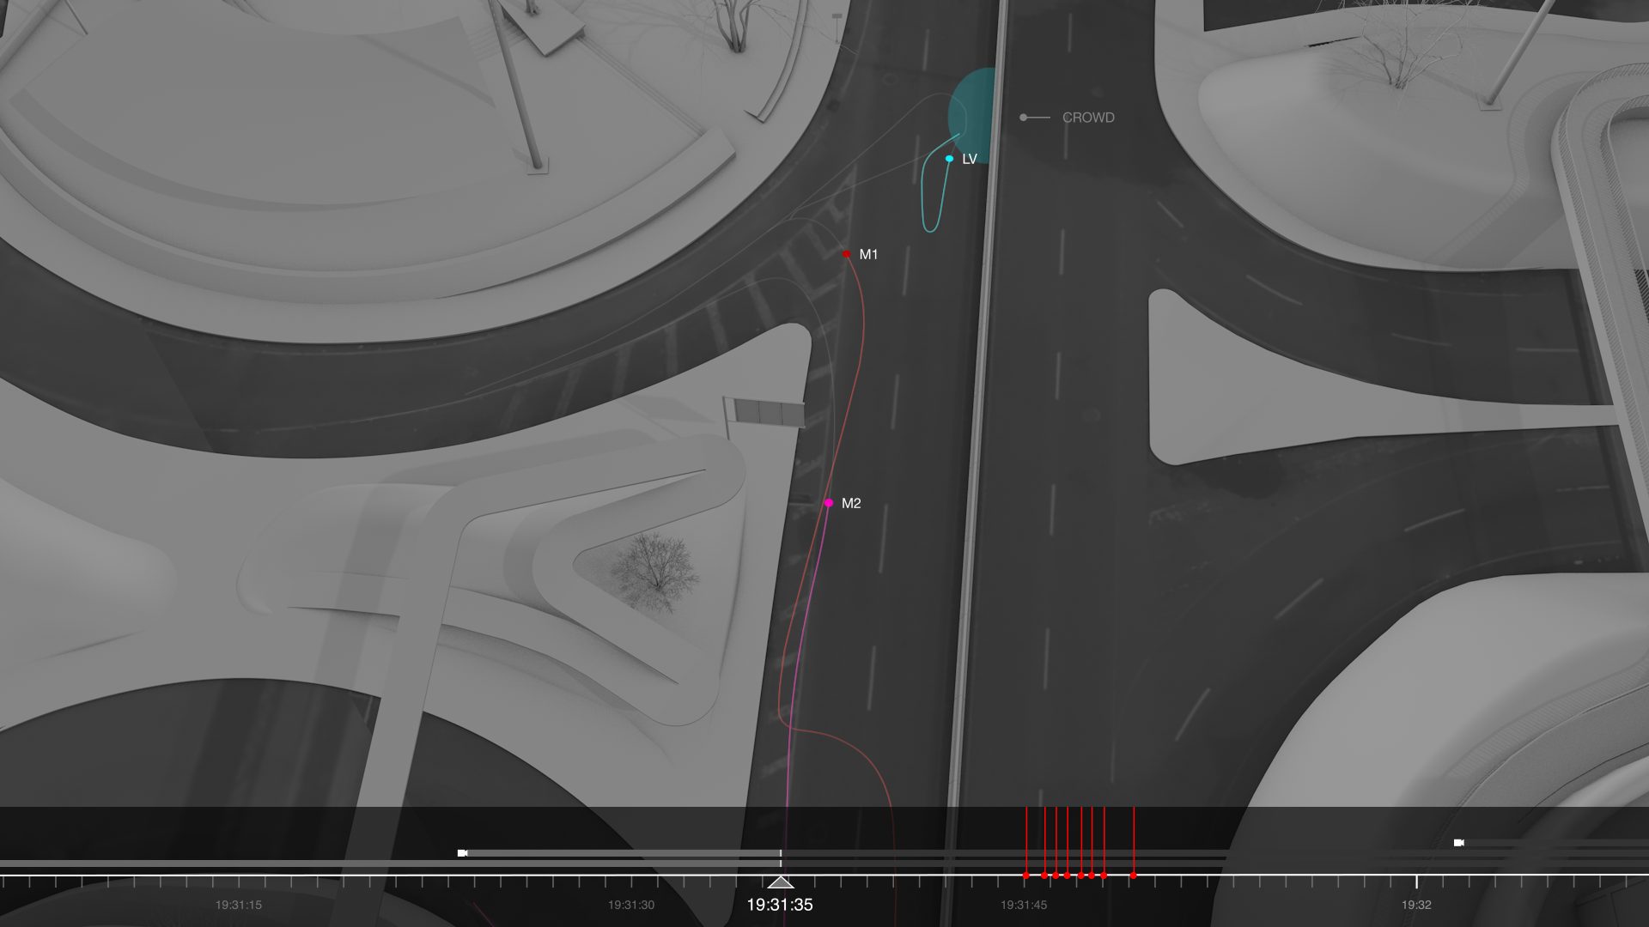Image resolution: width=1649 pixels, height=927 pixels.
Task: Click the grey CROWD annotation dot
Action: coord(1023,118)
